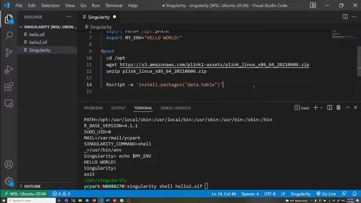Open the Run menu
Image resolution: width=361 pixels, height=203 pixels.
(96, 5)
